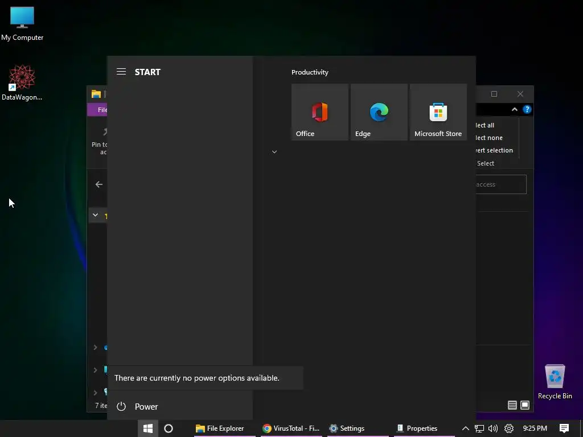Click the Pin to Quick access ribbon button

point(100,142)
